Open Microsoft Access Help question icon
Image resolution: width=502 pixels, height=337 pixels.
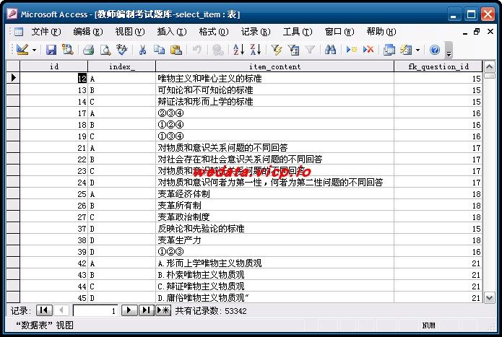[434, 50]
